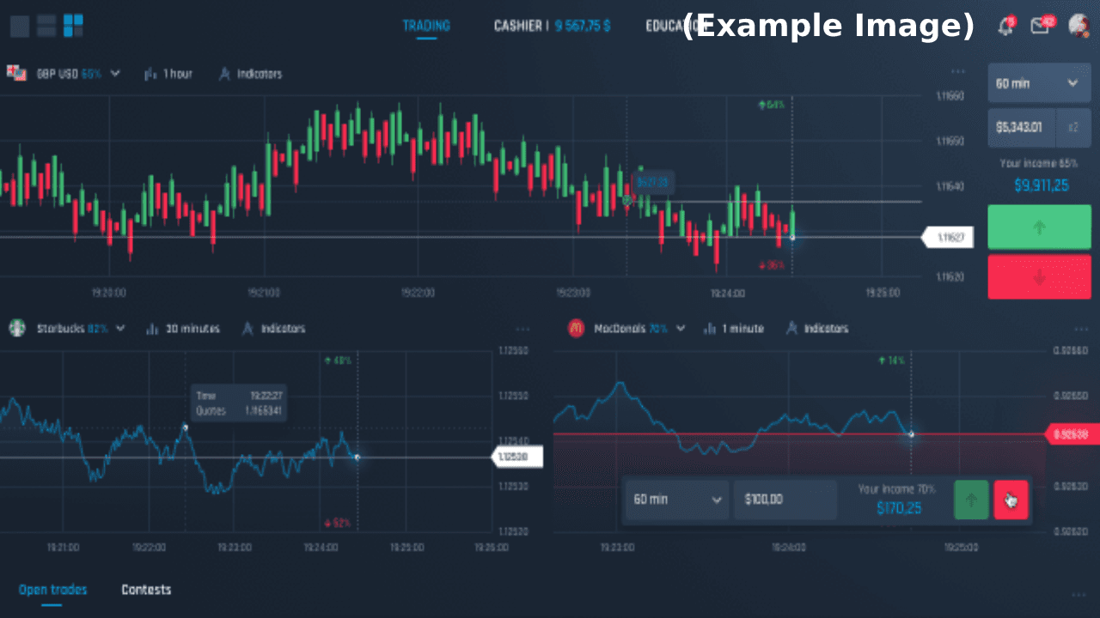Open the messages envelope icon
1100x618 pixels.
click(1041, 26)
